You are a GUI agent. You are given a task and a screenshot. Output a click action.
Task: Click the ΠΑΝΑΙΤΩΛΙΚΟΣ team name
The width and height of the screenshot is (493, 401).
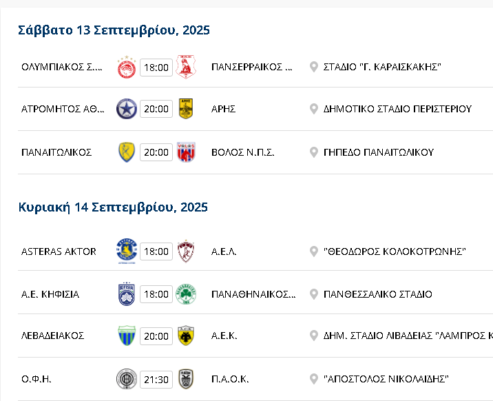click(x=56, y=152)
